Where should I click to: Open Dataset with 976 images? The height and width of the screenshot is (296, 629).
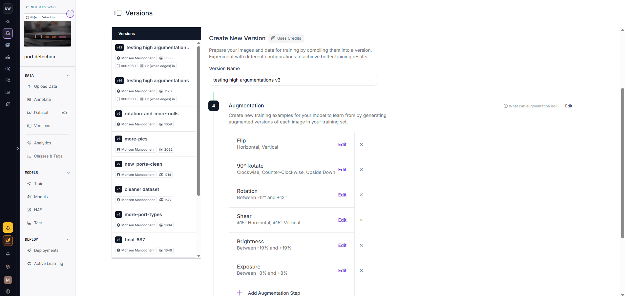[48, 113]
